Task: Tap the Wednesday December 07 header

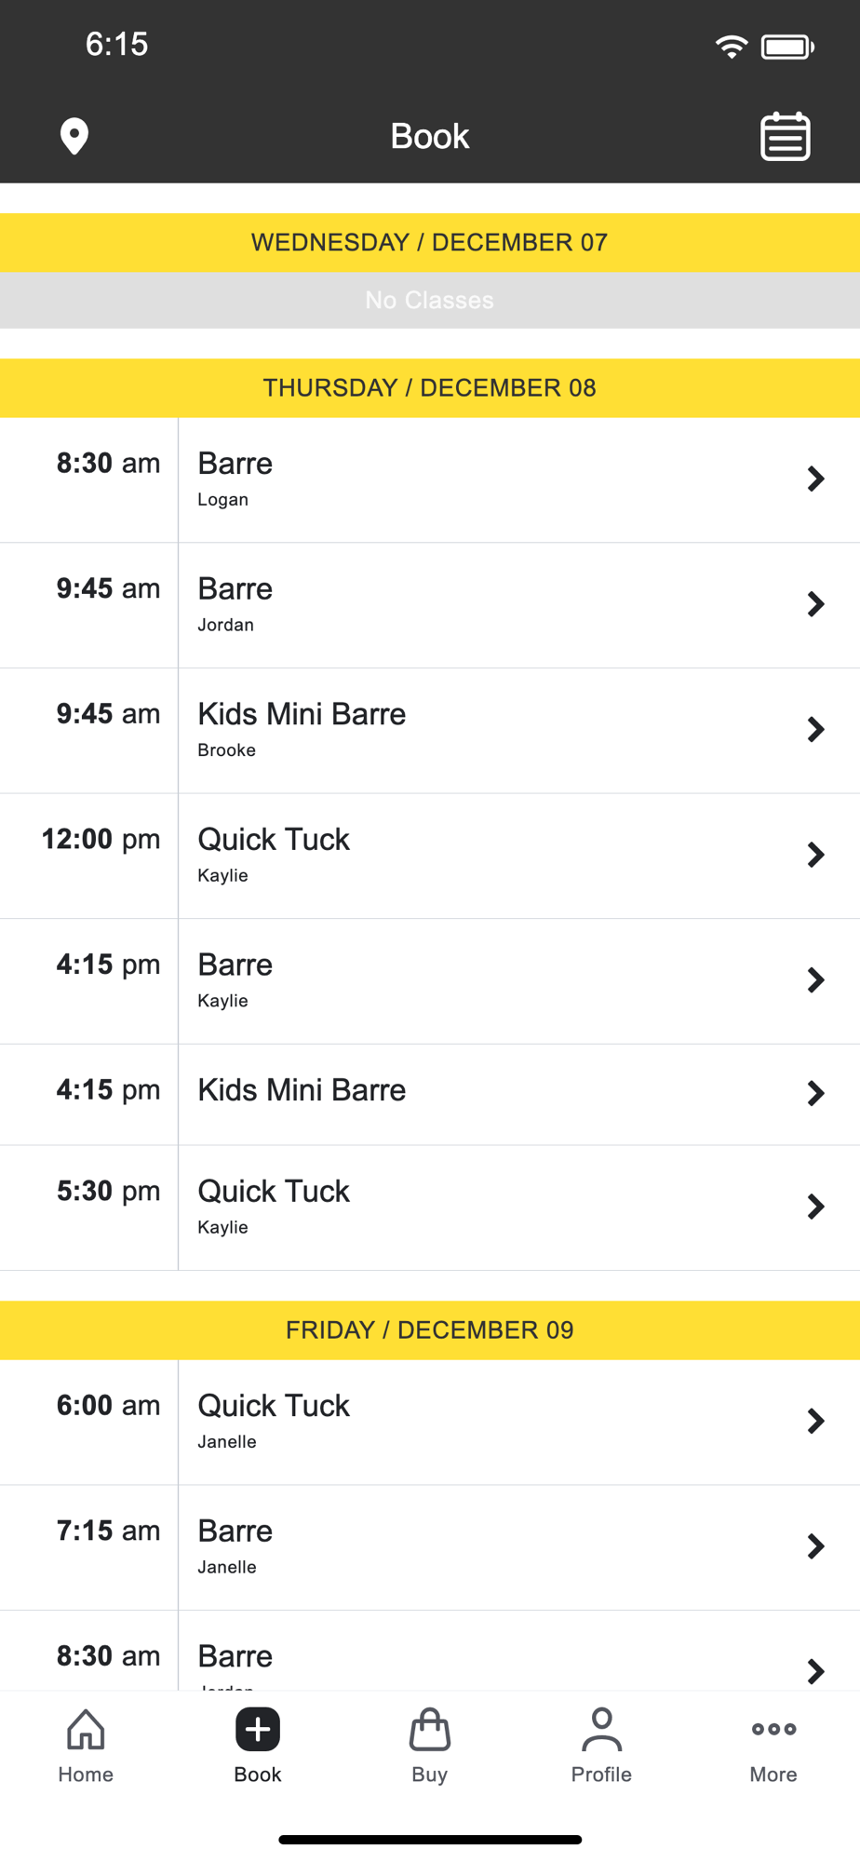Action: pyautogui.click(x=429, y=243)
